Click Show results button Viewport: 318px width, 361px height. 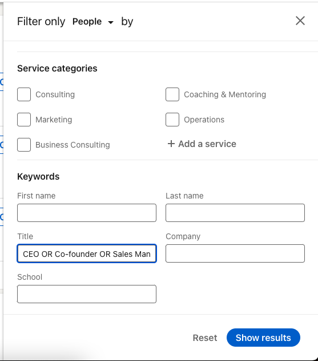pos(263,338)
